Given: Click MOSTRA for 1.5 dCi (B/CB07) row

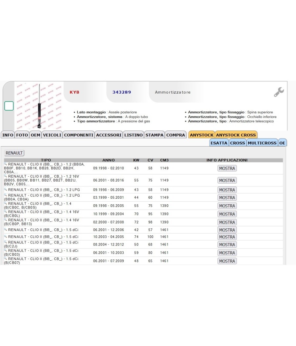Looking at the screenshot, I should [227, 261].
